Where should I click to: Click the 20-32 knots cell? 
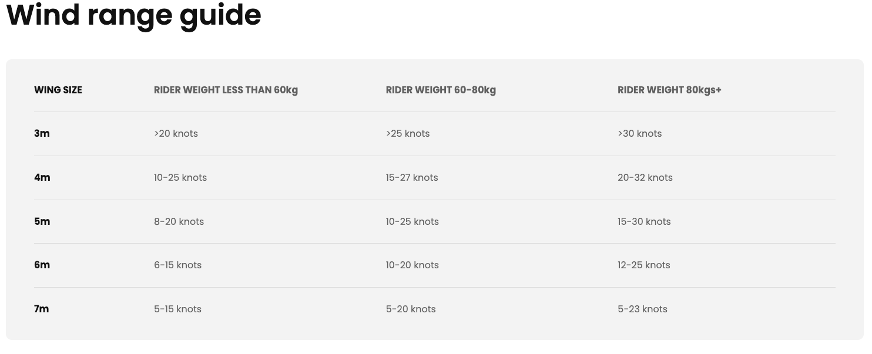click(x=645, y=177)
